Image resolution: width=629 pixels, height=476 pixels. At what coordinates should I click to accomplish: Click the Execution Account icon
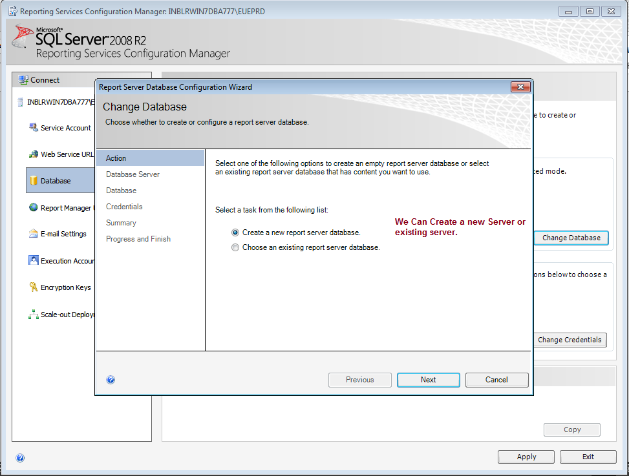coord(34,260)
